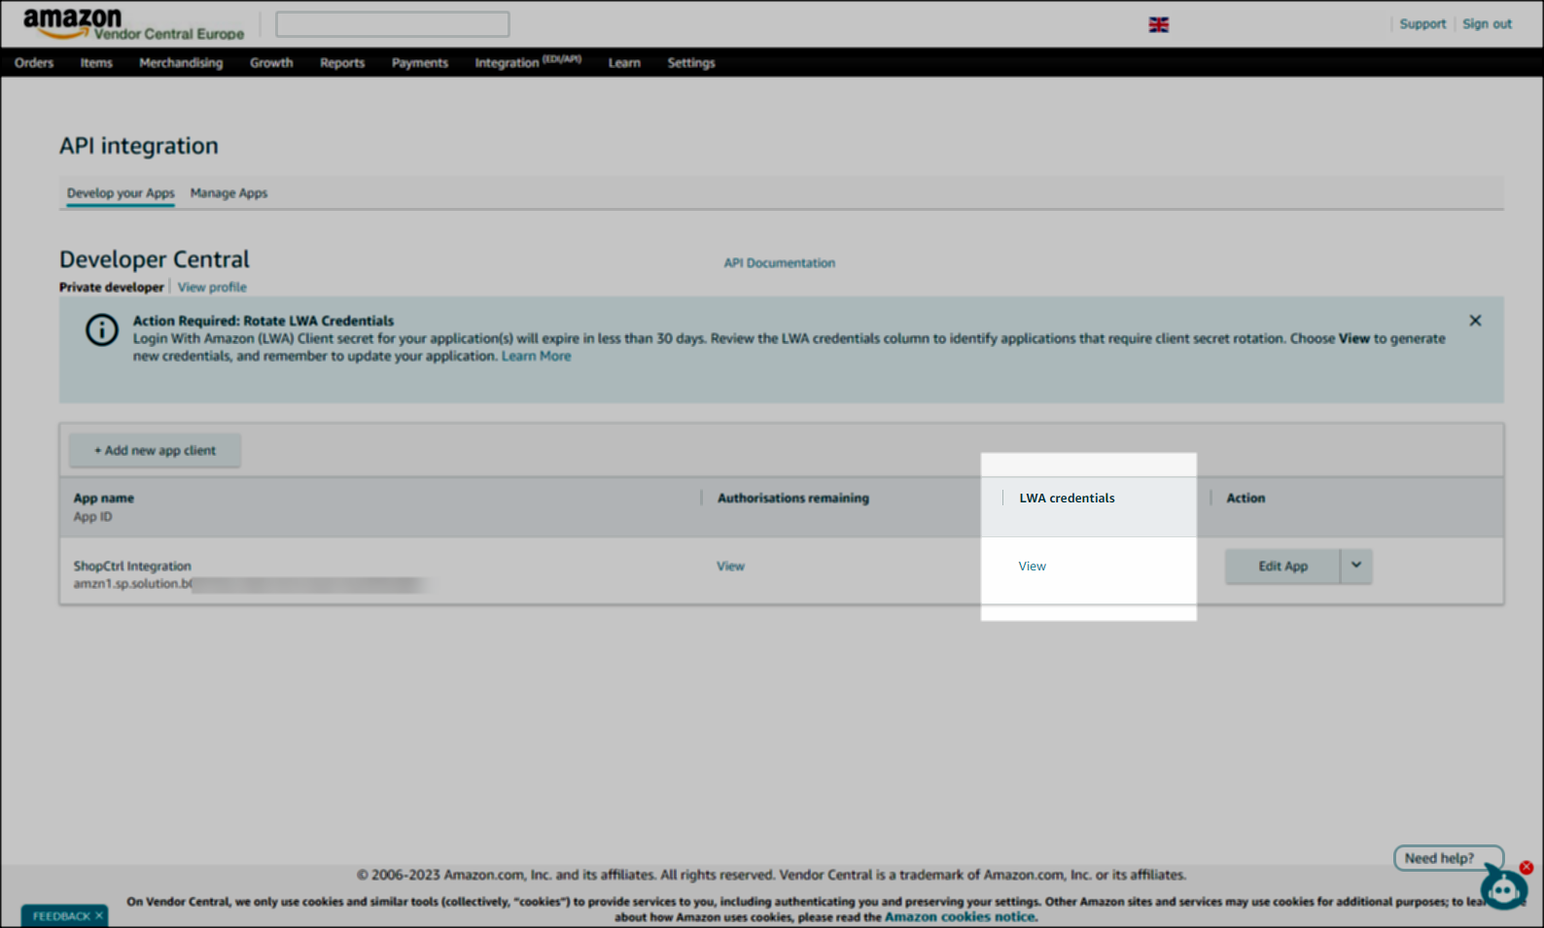Image resolution: width=1544 pixels, height=928 pixels.
Task: Open the Payments menu
Action: point(420,62)
